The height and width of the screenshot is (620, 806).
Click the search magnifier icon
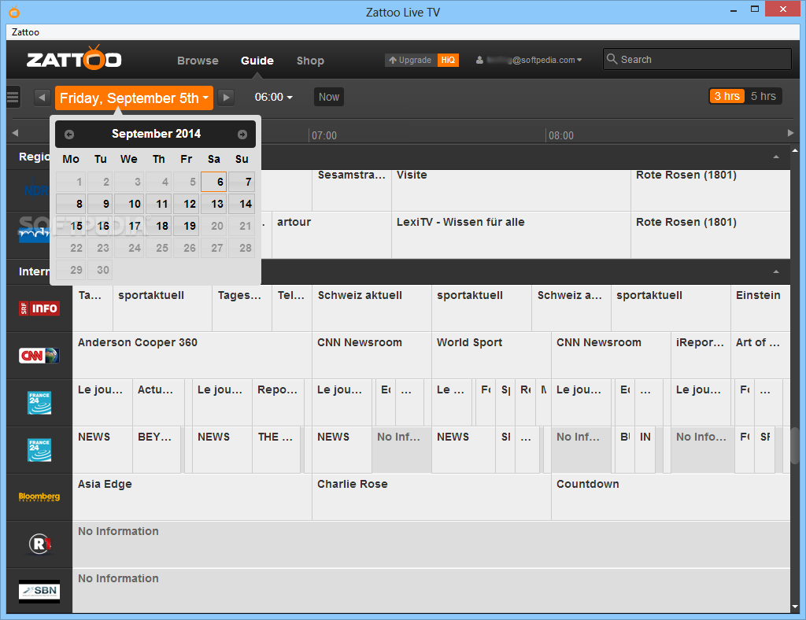pos(612,59)
